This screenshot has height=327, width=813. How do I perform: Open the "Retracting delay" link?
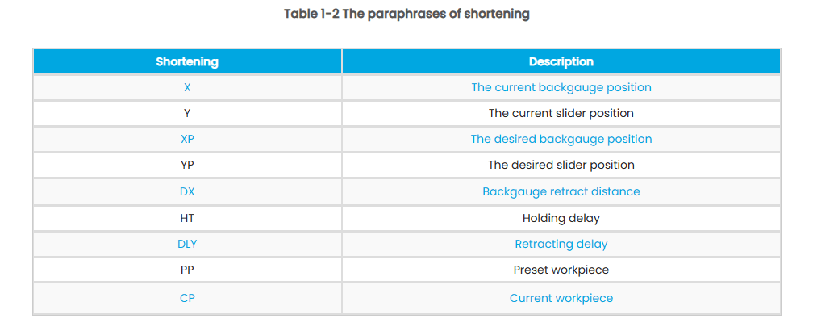click(561, 244)
